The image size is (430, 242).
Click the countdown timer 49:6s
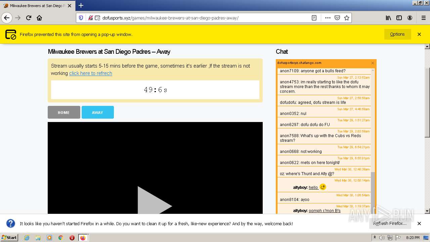[x=156, y=90]
